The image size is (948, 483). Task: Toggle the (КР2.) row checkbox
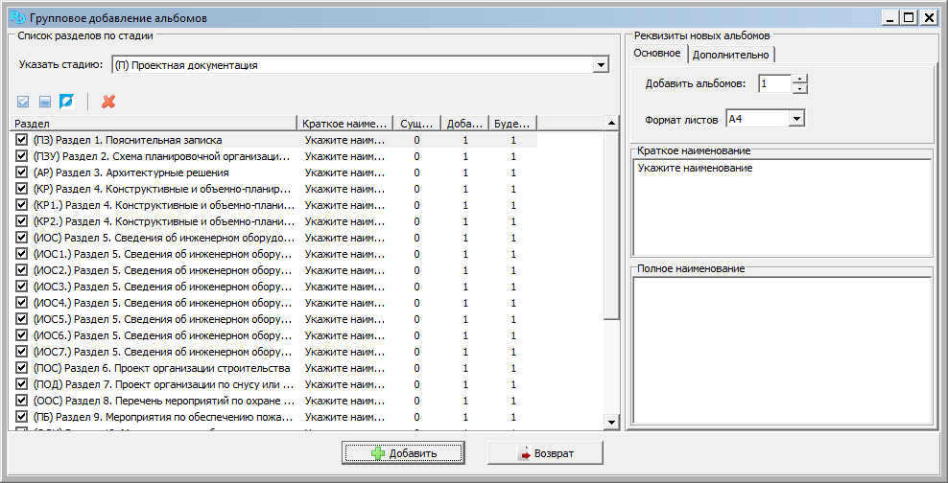(x=22, y=221)
